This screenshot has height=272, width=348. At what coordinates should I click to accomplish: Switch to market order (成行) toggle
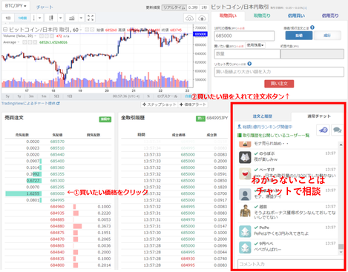tap(327, 36)
